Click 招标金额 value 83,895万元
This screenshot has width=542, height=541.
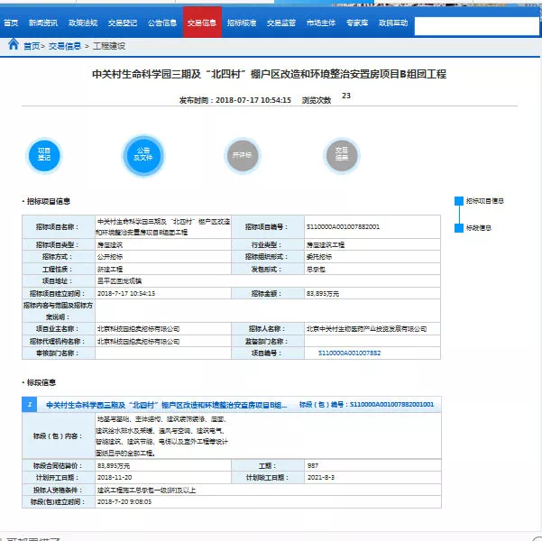(x=323, y=293)
